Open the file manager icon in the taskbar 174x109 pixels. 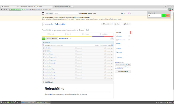[x=17, y=102]
